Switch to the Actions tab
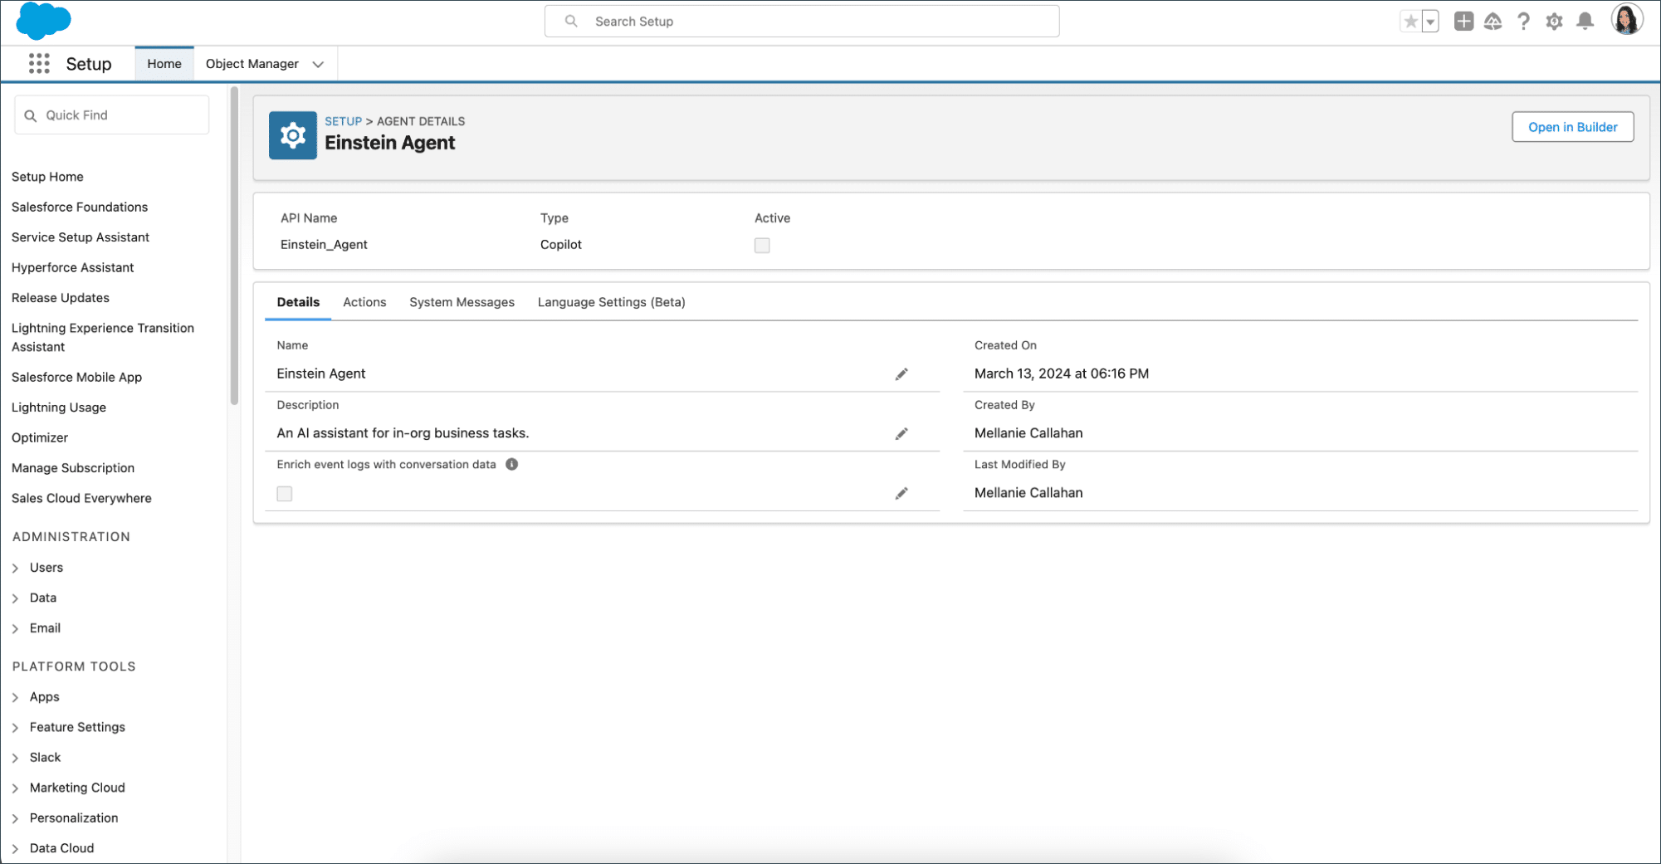This screenshot has width=1661, height=864. point(364,302)
